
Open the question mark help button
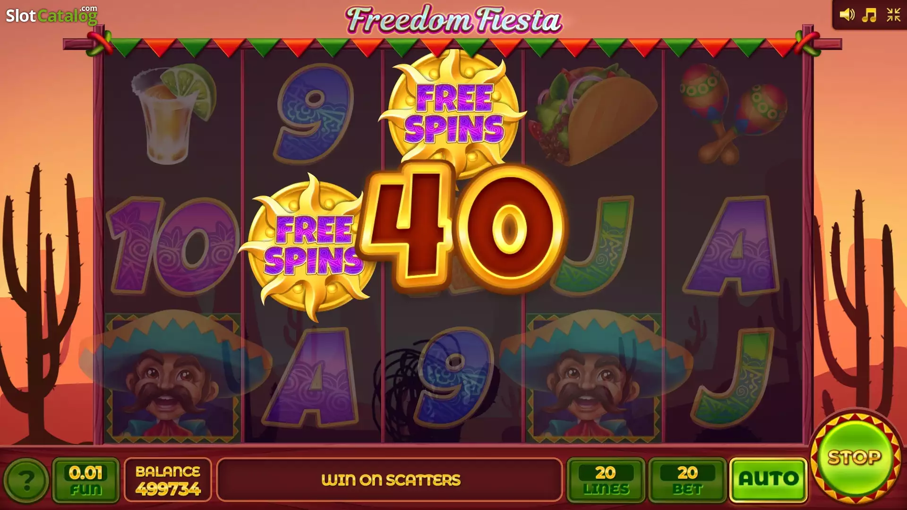(26, 481)
